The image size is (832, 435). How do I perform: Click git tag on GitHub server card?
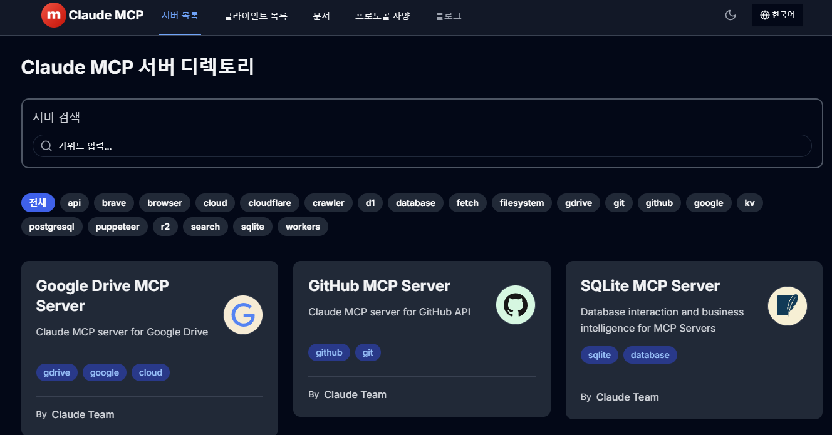coord(368,352)
